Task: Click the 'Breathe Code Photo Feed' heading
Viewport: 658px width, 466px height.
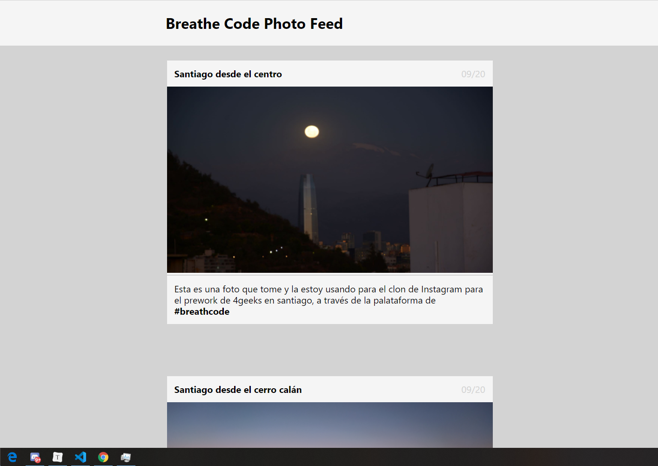Action: pos(254,24)
